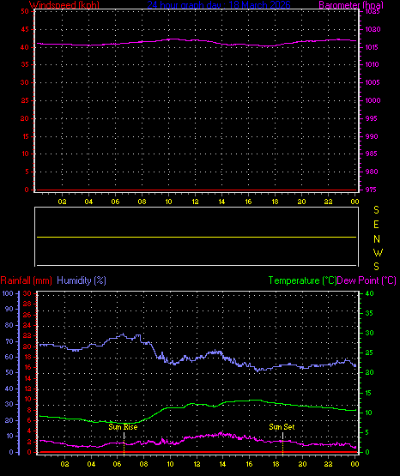The height and width of the screenshot is (476, 400).
Task: Click barometer axis value '1020'
Action: [x=373, y=29]
